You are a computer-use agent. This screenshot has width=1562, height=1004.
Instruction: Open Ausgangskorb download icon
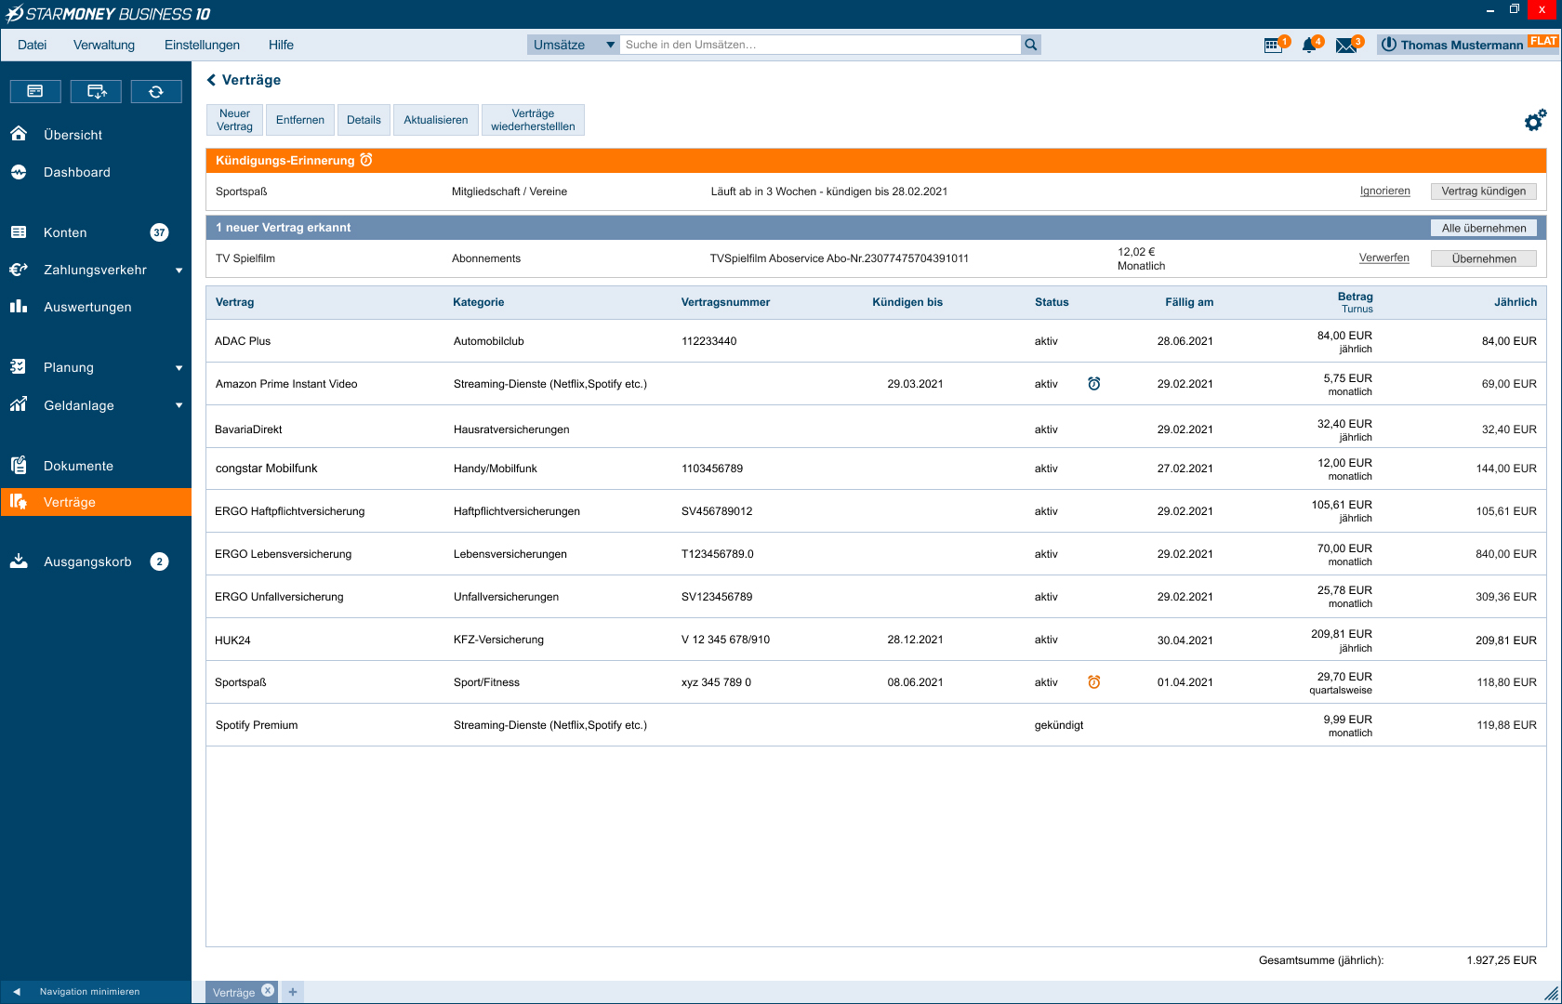(x=19, y=561)
